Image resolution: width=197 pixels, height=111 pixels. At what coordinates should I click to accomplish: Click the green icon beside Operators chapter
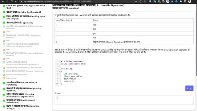(x=4, y=23)
